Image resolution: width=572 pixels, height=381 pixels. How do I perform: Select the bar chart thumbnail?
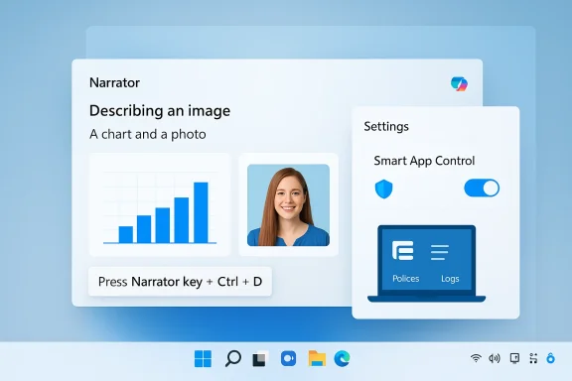point(160,204)
